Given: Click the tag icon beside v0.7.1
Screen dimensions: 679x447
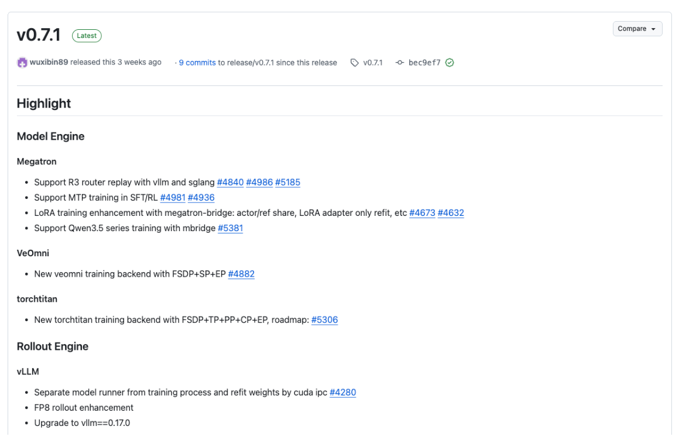Looking at the screenshot, I should [355, 63].
